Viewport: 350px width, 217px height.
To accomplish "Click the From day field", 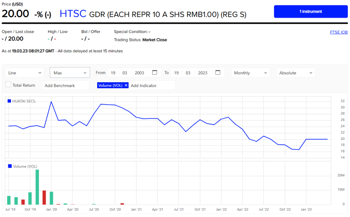I will click(113, 73).
